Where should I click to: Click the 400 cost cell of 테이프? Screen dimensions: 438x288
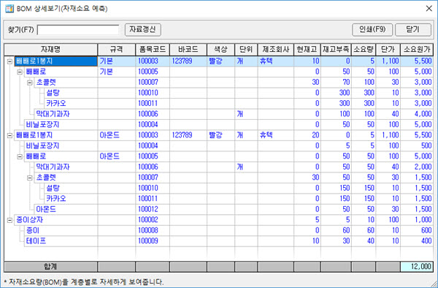pos(417,241)
